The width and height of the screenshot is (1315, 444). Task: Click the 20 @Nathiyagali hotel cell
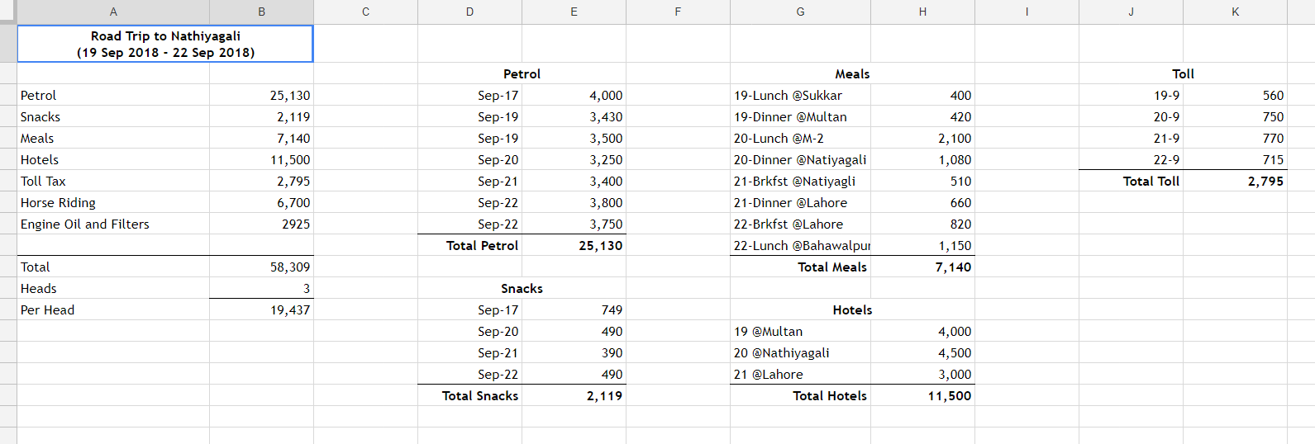[800, 352]
